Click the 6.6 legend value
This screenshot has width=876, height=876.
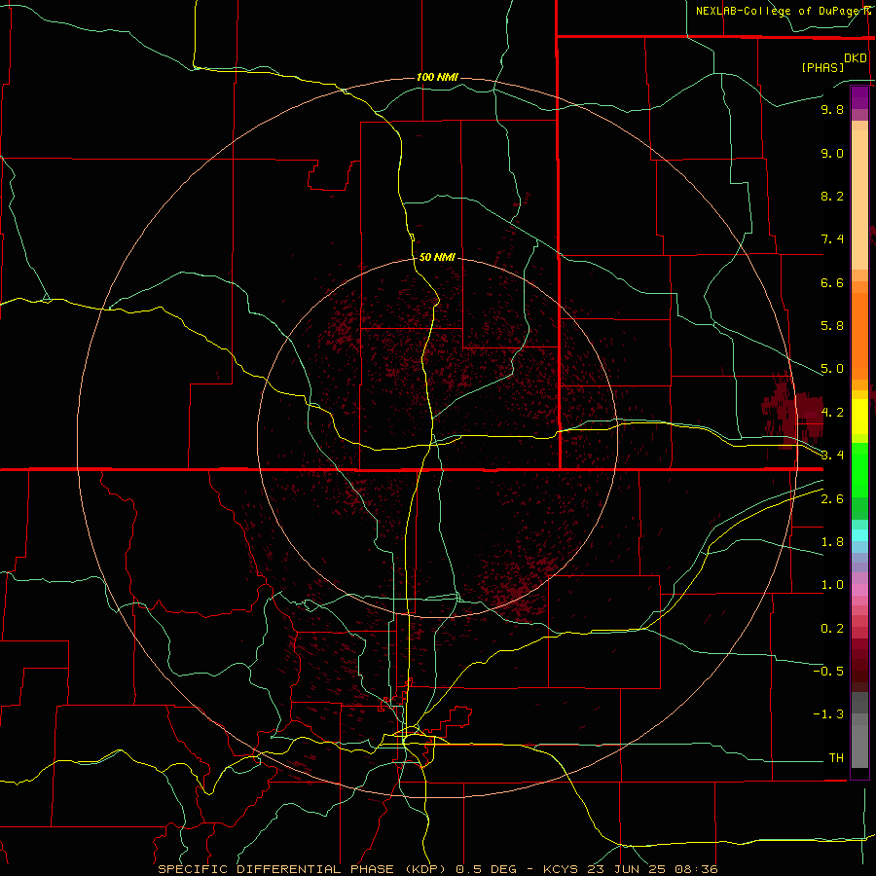click(832, 282)
